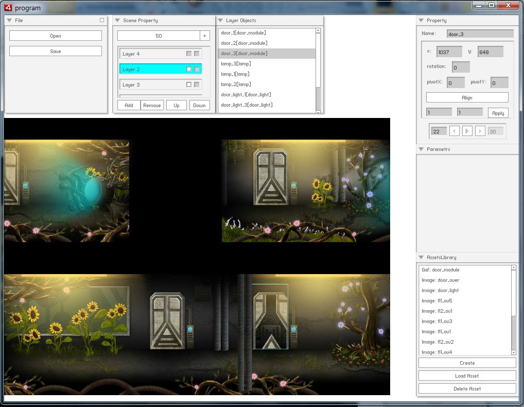This screenshot has width=524, height=407.
Task: Select lamp_2[lamp] object
Action: click(x=267, y=84)
